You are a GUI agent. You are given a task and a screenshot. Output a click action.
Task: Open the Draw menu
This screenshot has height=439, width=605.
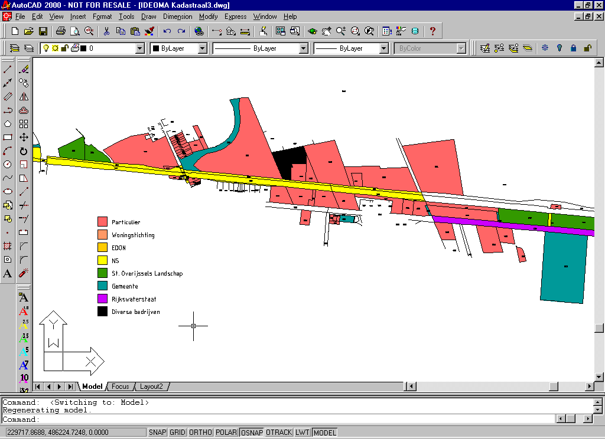click(x=148, y=17)
